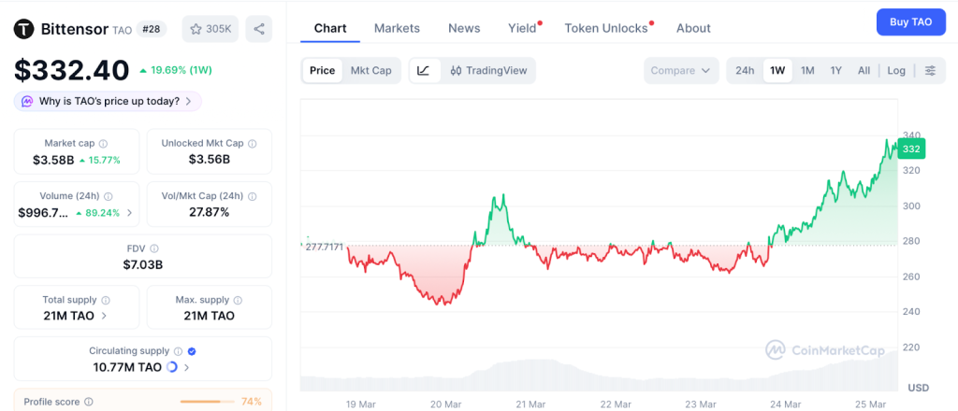Open the Compare dropdown

[681, 71]
